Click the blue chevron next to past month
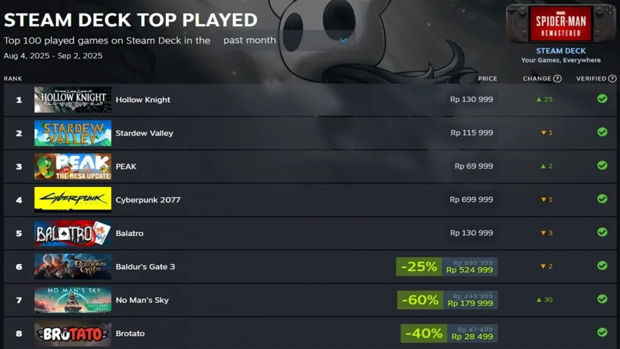 pos(343,40)
